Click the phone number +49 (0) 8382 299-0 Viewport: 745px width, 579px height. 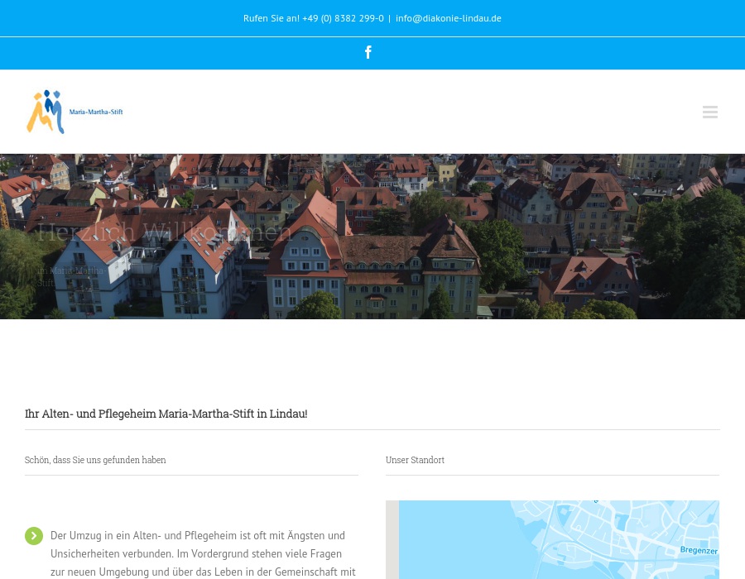(343, 18)
